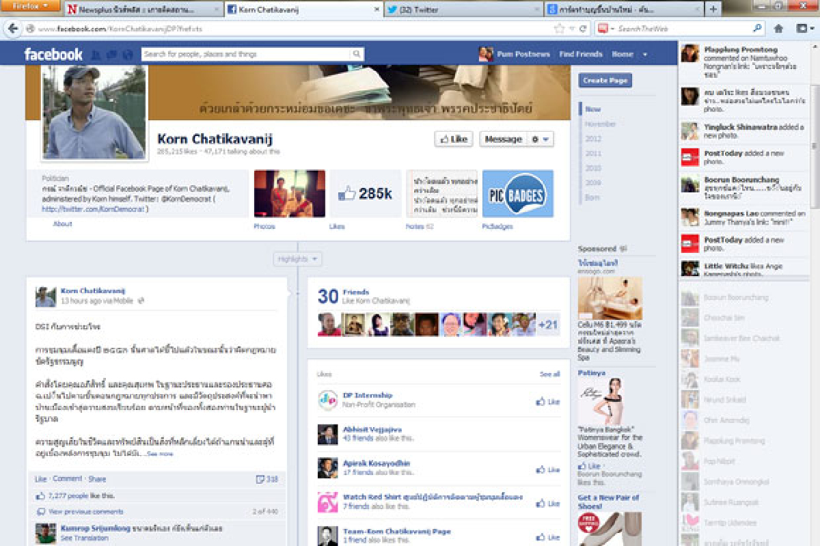Image resolution: width=820 pixels, height=546 pixels.
Task: Like the Abhisit Vejjajiva page
Action: click(x=548, y=435)
